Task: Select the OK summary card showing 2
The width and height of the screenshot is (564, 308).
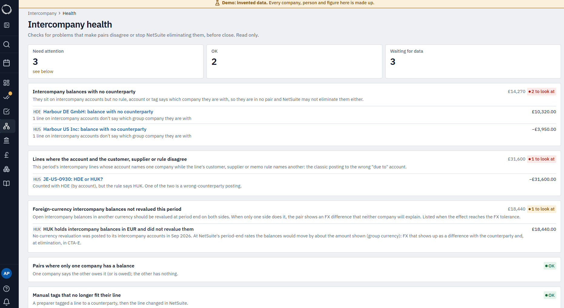Action: pyautogui.click(x=294, y=61)
